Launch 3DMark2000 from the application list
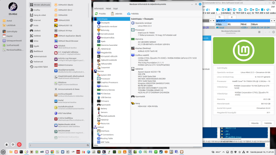Screen dimensions: 276x155 [x=62, y=20]
